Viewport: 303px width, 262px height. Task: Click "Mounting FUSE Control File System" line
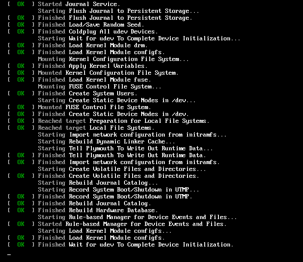100,86
